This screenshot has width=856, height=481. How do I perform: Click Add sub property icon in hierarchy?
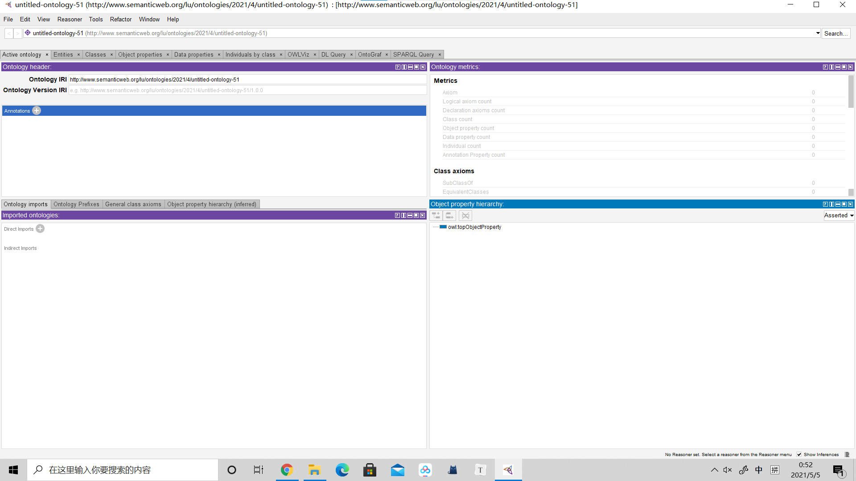(436, 216)
